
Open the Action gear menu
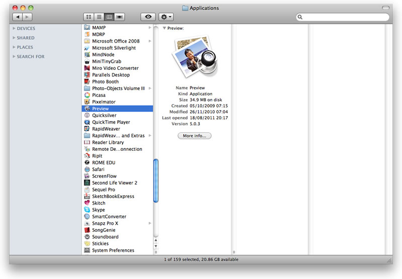tap(166, 17)
